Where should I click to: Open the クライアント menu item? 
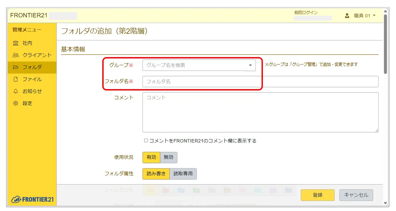pyautogui.click(x=37, y=55)
